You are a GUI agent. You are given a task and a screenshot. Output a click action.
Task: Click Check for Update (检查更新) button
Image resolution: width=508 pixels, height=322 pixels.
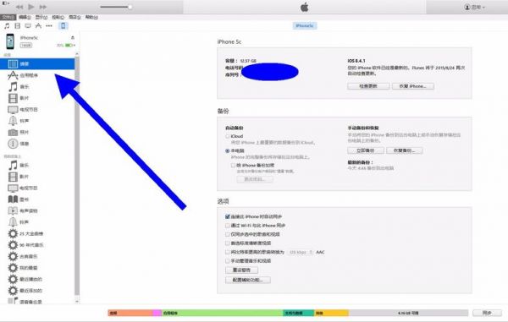click(x=368, y=86)
